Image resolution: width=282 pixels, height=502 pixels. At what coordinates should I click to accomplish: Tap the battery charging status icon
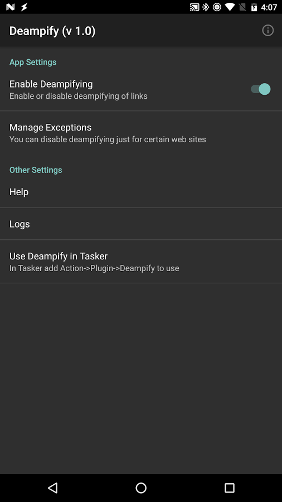(x=254, y=7)
